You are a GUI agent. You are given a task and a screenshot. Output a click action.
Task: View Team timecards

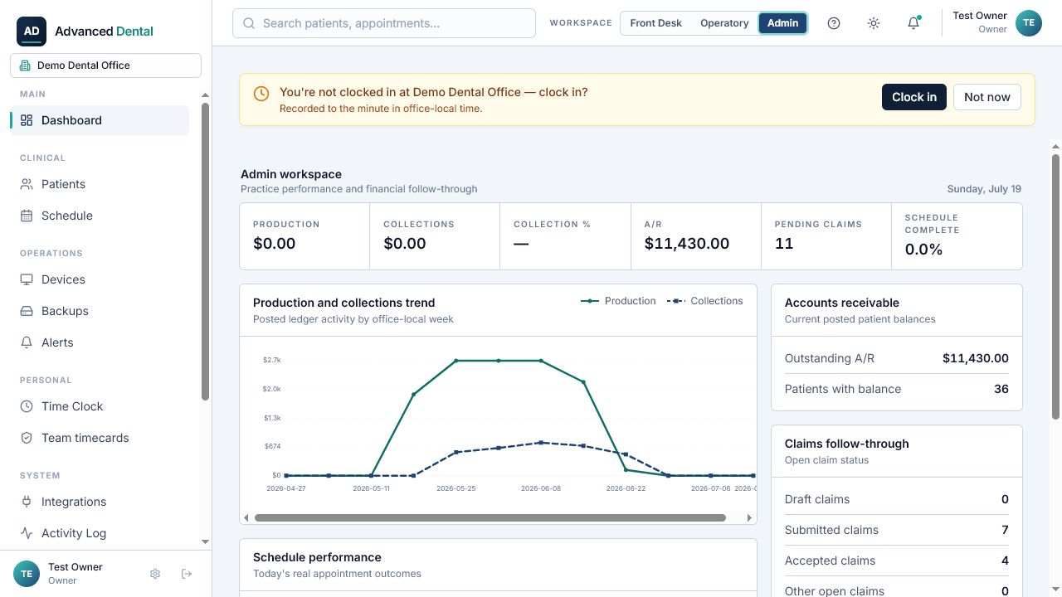tap(100, 438)
